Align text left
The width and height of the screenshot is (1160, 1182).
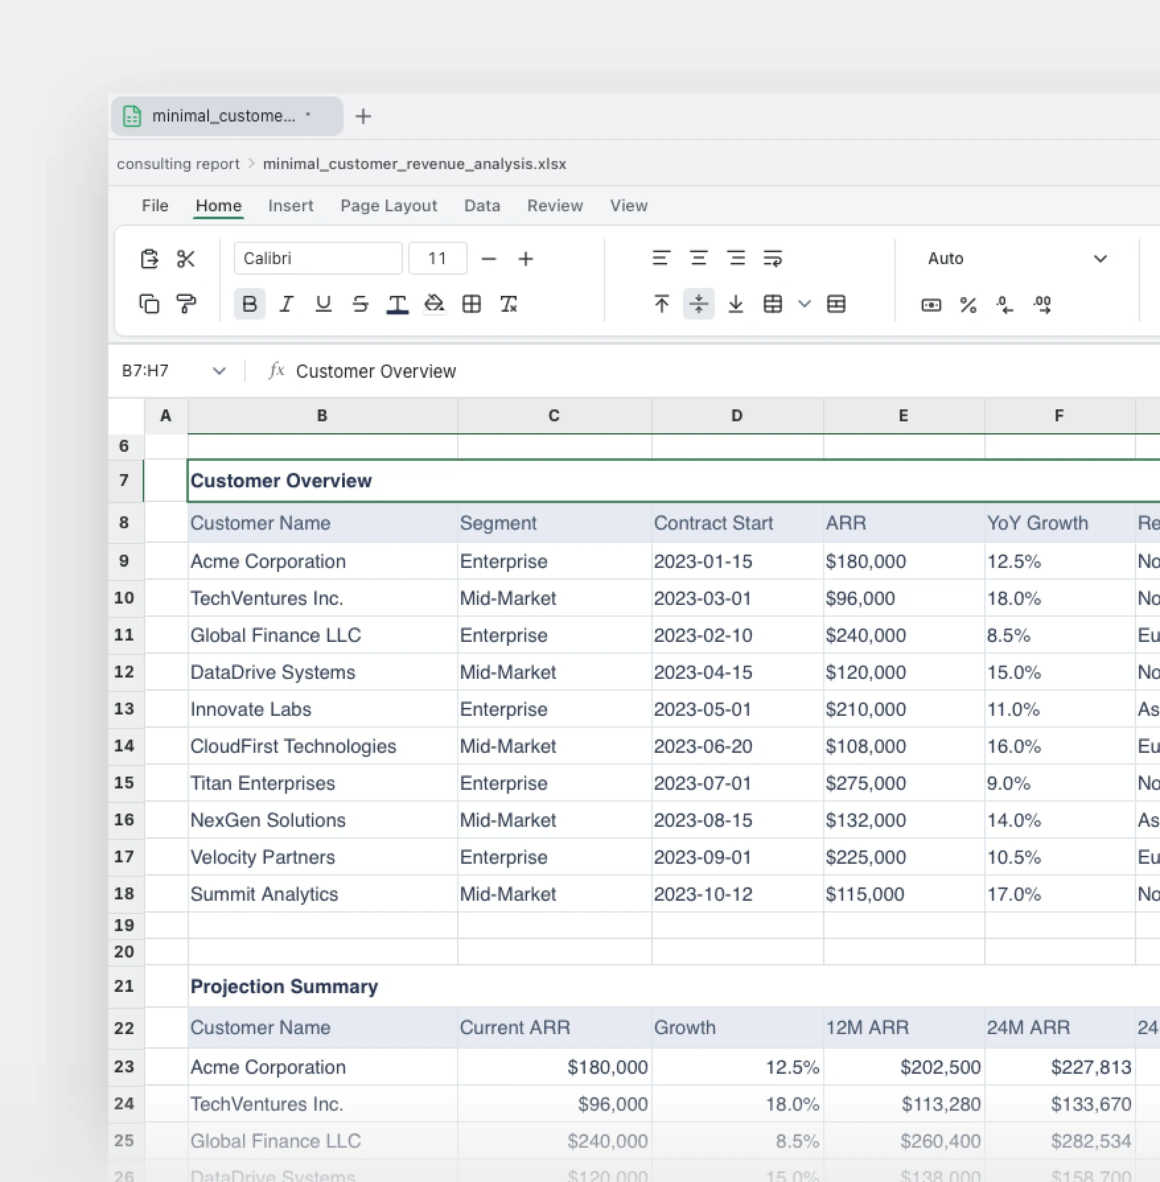(661, 258)
